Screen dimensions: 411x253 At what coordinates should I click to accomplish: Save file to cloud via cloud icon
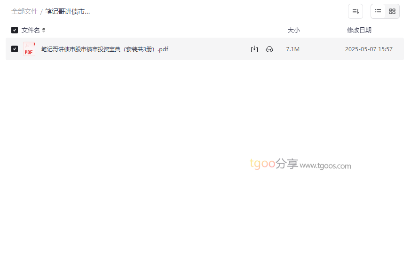[x=269, y=49]
